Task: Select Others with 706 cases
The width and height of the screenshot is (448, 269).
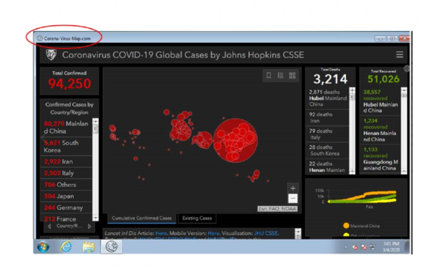Action: pyautogui.click(x=66, y=185)
